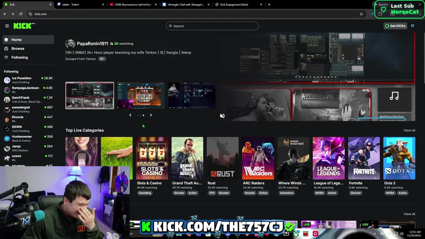Open Ice Poseidon channel avatar
Image resolution: width=425 pixels, height=239 pixels.
tap(7, 80)
